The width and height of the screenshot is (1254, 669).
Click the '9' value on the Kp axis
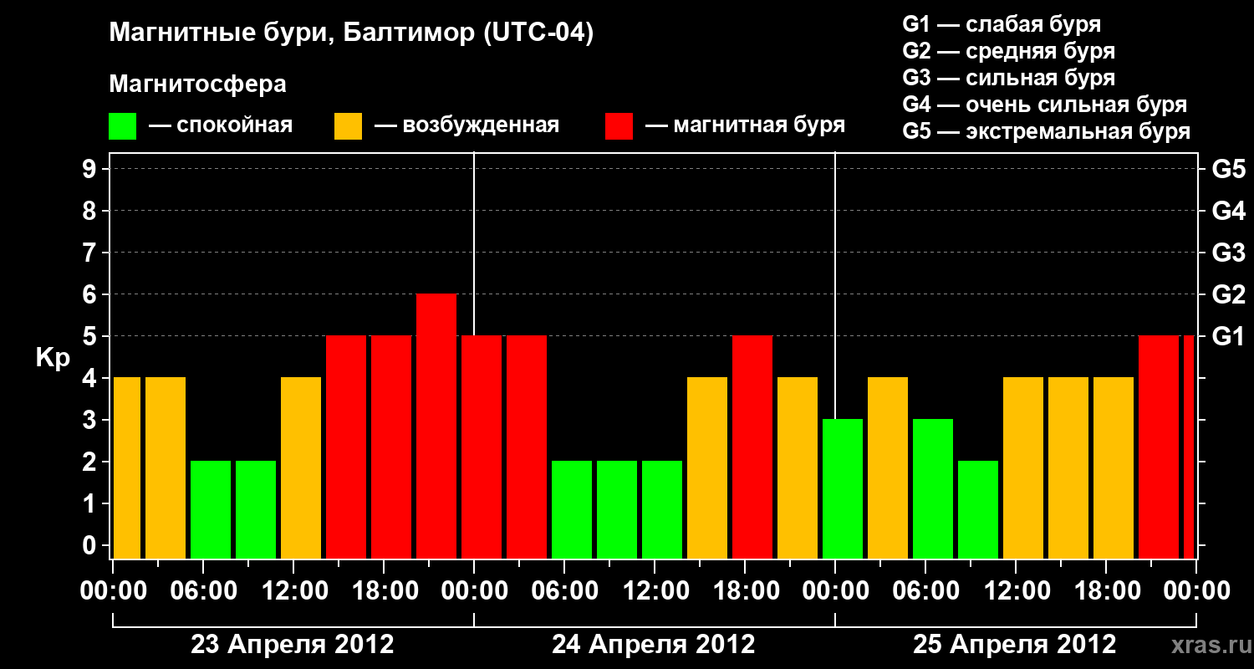coord(91,169)
